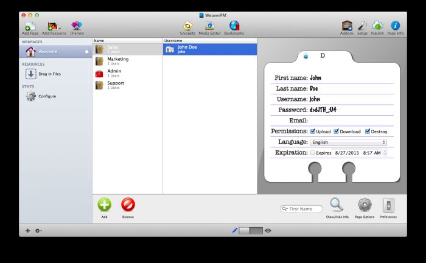Image resolution: width=426 pixels, height=263 pixels.
Task: Click the RESOURCES sidebar heading
Action: click(33, 64)
